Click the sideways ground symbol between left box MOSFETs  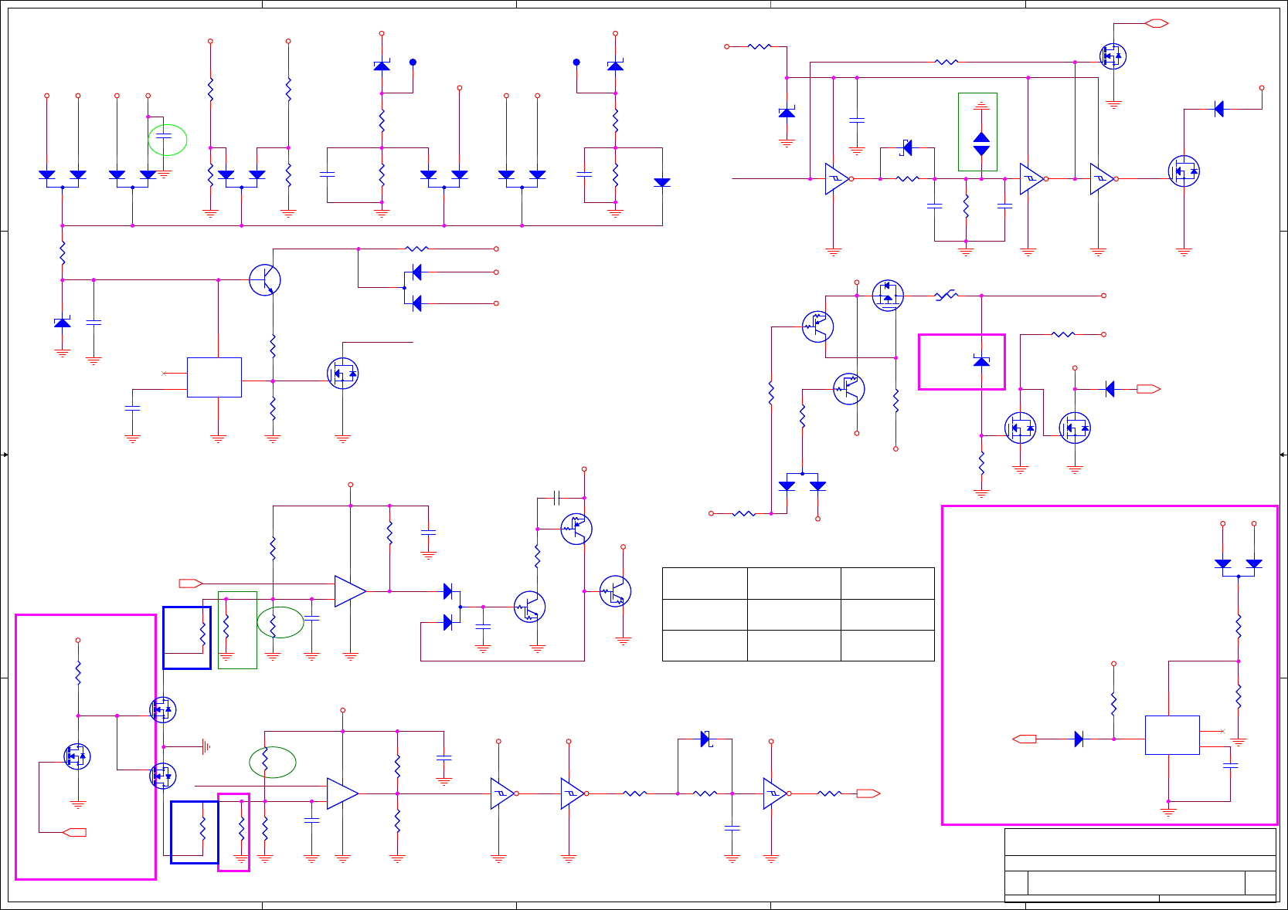pos(206,746)
